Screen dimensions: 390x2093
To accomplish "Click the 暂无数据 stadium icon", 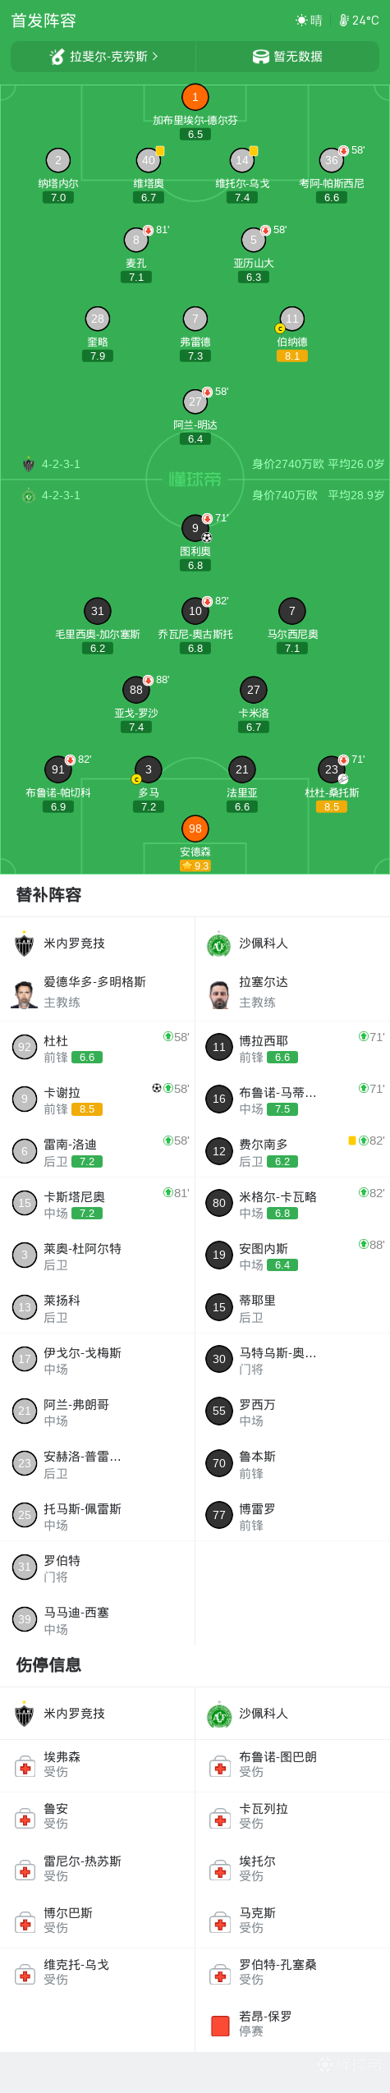I will click(261, 57).
